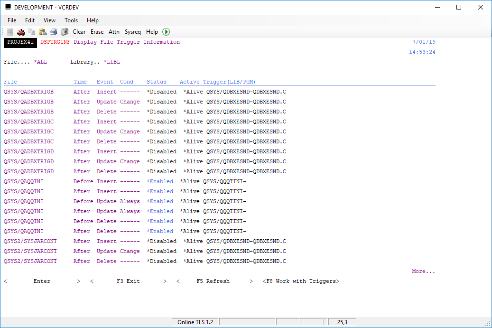492x328 pixels.
Task: Select QSYS/QADBXTRIGD file in After Insert row
Action: [x=28, y=151]
